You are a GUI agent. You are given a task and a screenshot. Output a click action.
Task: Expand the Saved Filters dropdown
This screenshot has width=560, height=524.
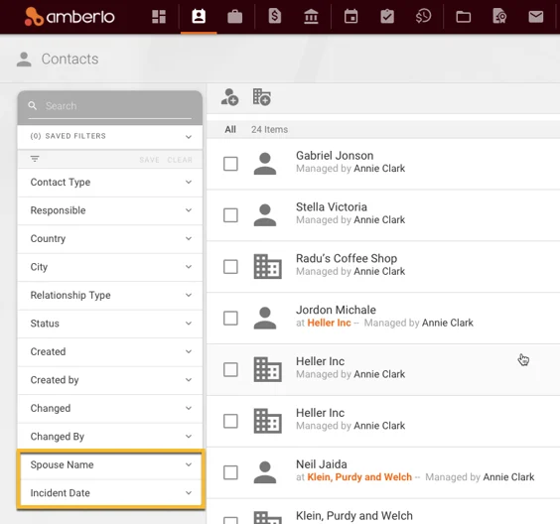(110, 136)
